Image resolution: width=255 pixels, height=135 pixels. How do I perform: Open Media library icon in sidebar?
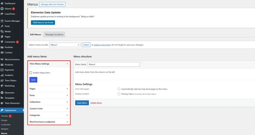[x=2, y=31]
